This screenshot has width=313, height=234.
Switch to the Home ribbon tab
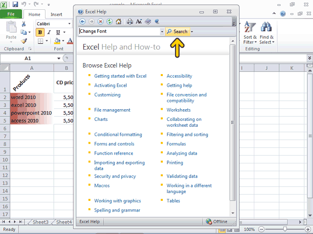click(34, 15)
